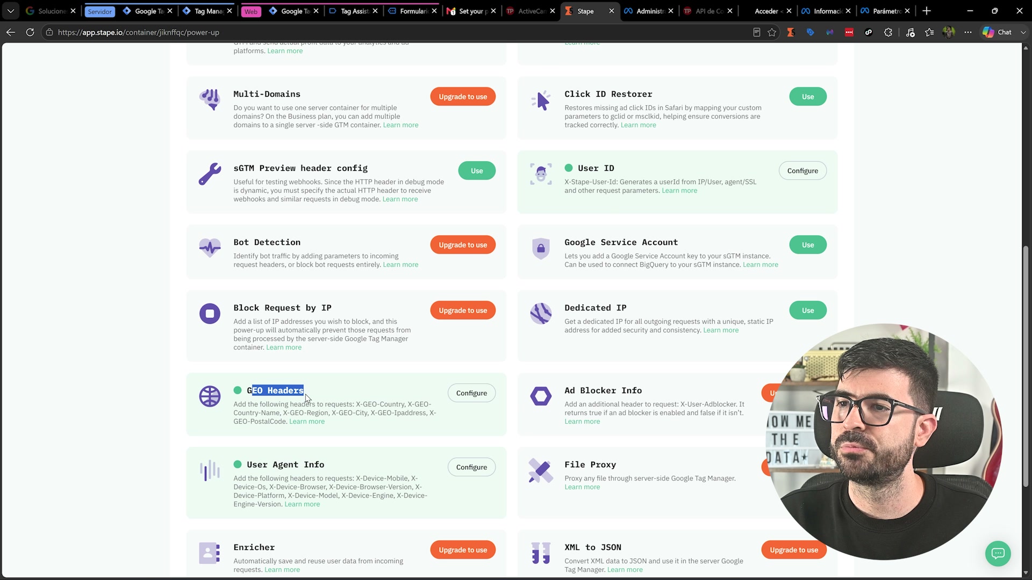
Task: Open the tab search dropdown arrow
Action: click(x=11, y=11)
